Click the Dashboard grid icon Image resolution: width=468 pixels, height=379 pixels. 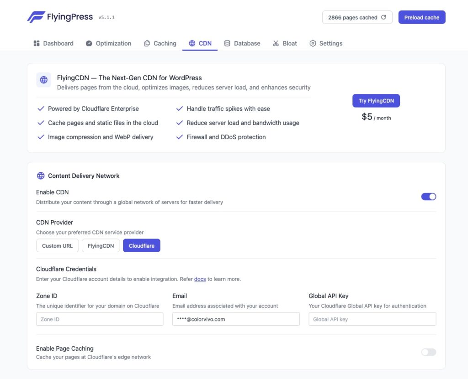pos(37,43)
